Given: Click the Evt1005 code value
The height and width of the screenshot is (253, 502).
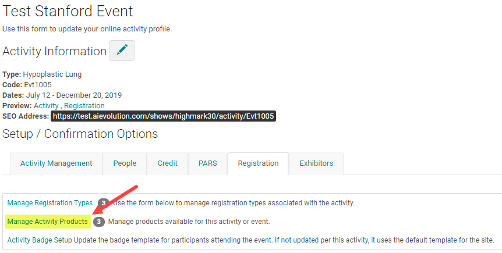Looking at the screenshot, I should tap(38, 85).
